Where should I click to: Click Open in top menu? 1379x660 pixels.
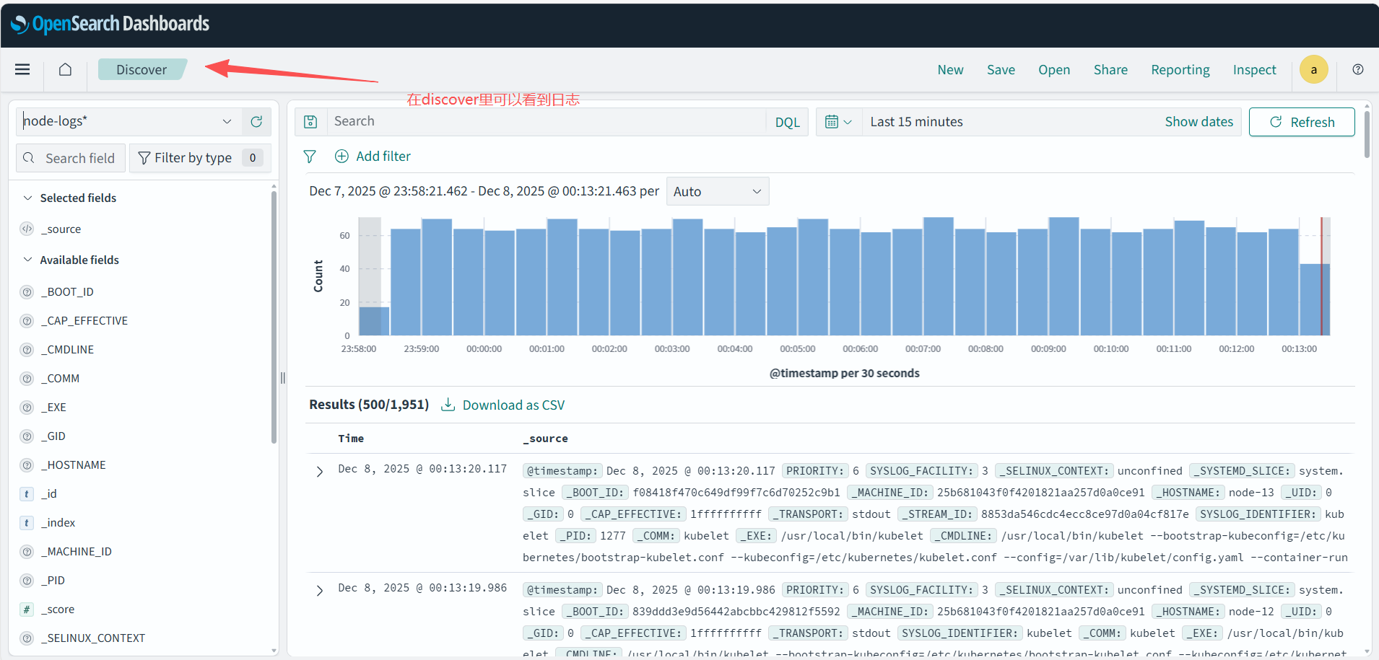pyautogui.click(x=1054, y=70)
